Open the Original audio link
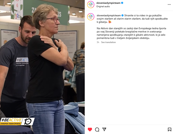 click(103, 6)
